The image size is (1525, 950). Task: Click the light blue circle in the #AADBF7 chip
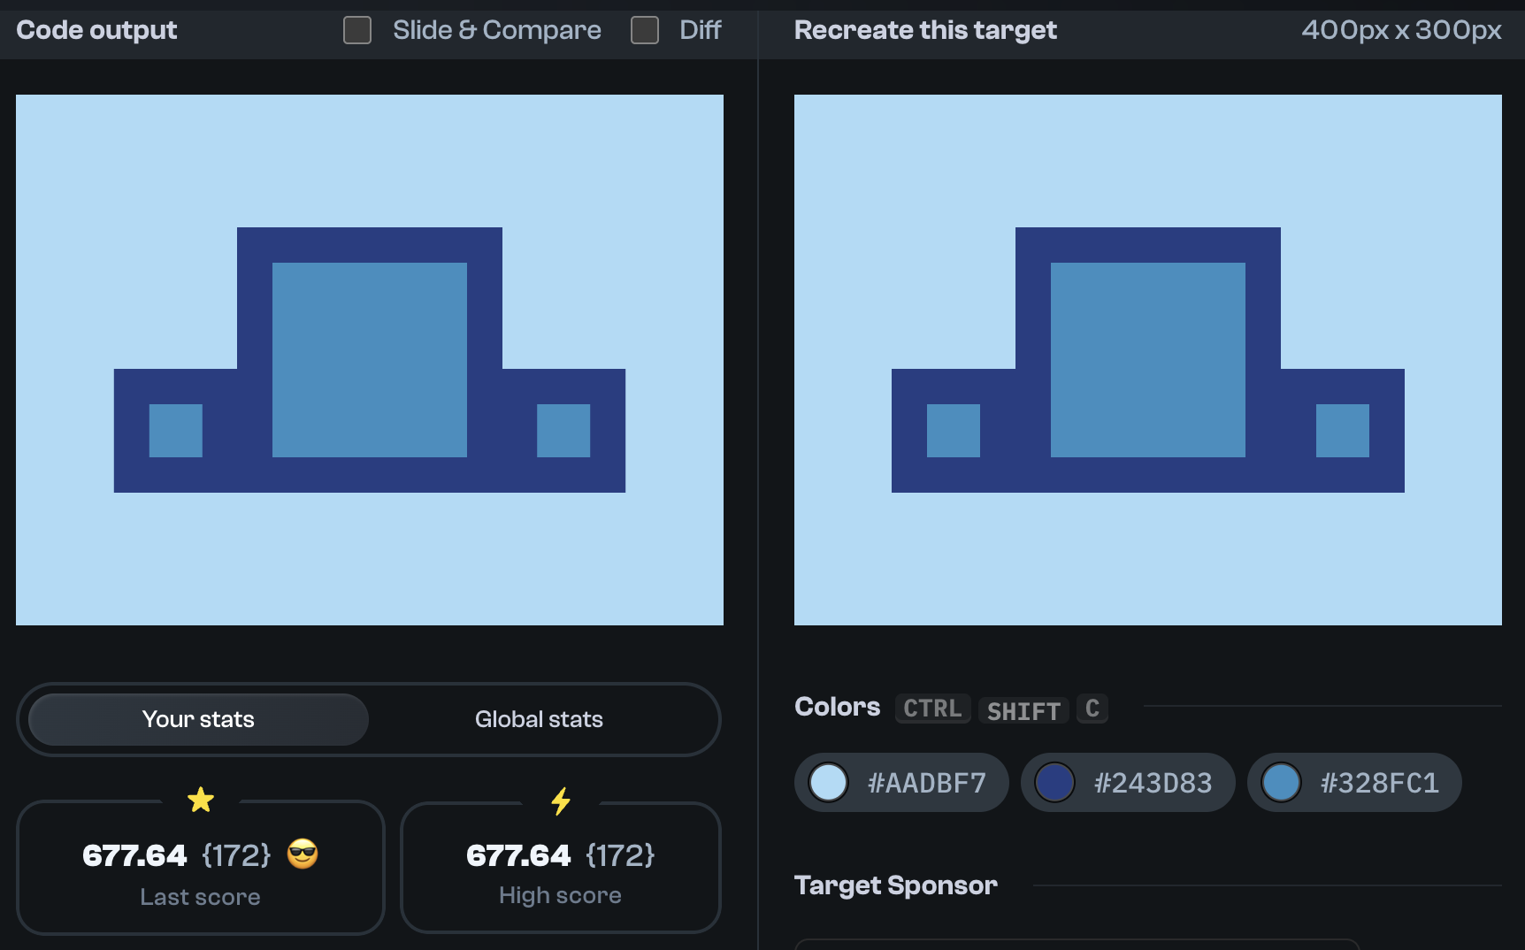[828, 782]
